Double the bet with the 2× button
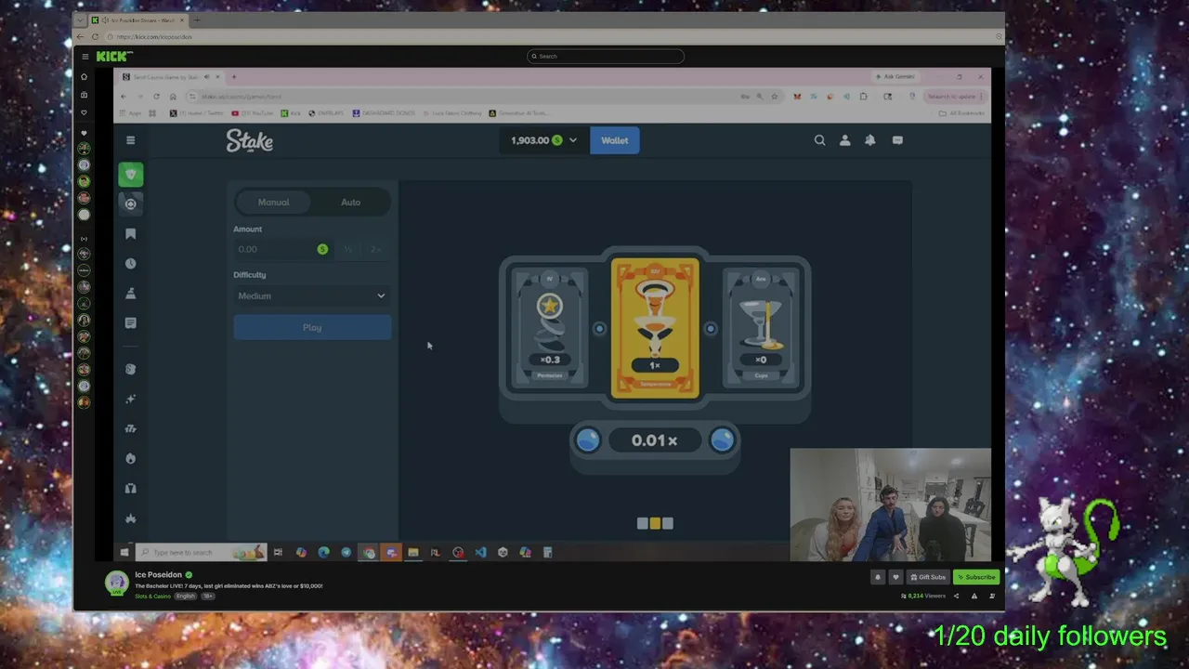 tap(375, 249)
